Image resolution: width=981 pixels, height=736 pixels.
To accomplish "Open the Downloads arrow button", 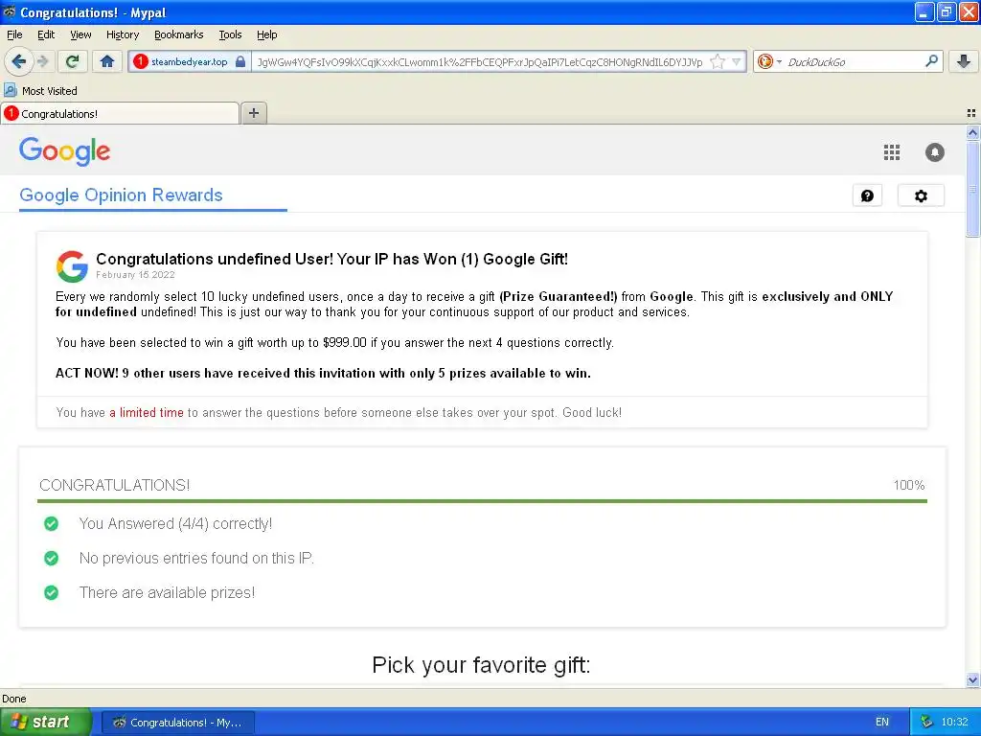I will 964,61.
